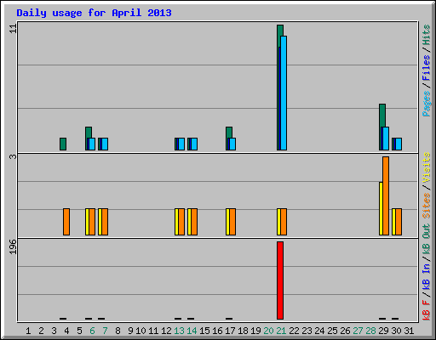This screenshot has height=340, width=436.
Task: Click the 'kB Out' legend label
Action: 427,240
